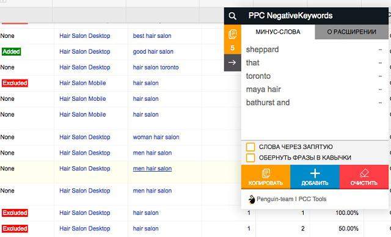Open the 'woman hair salon' search term link

click(x=156, y=137)
